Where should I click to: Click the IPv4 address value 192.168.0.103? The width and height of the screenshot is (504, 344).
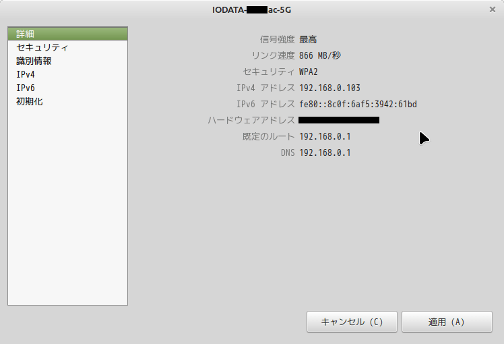click(329, 88)
